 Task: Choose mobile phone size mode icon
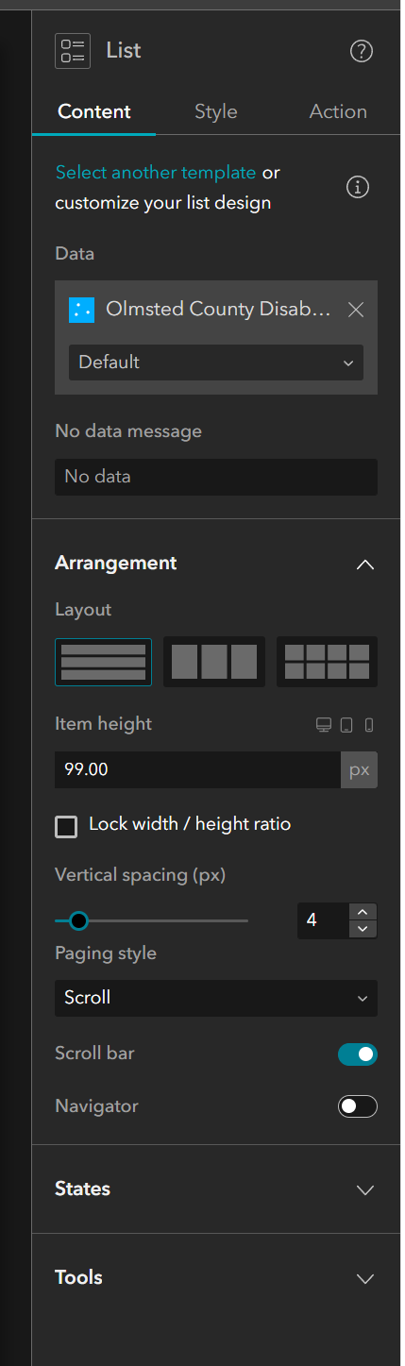click(x=369, y=725)
